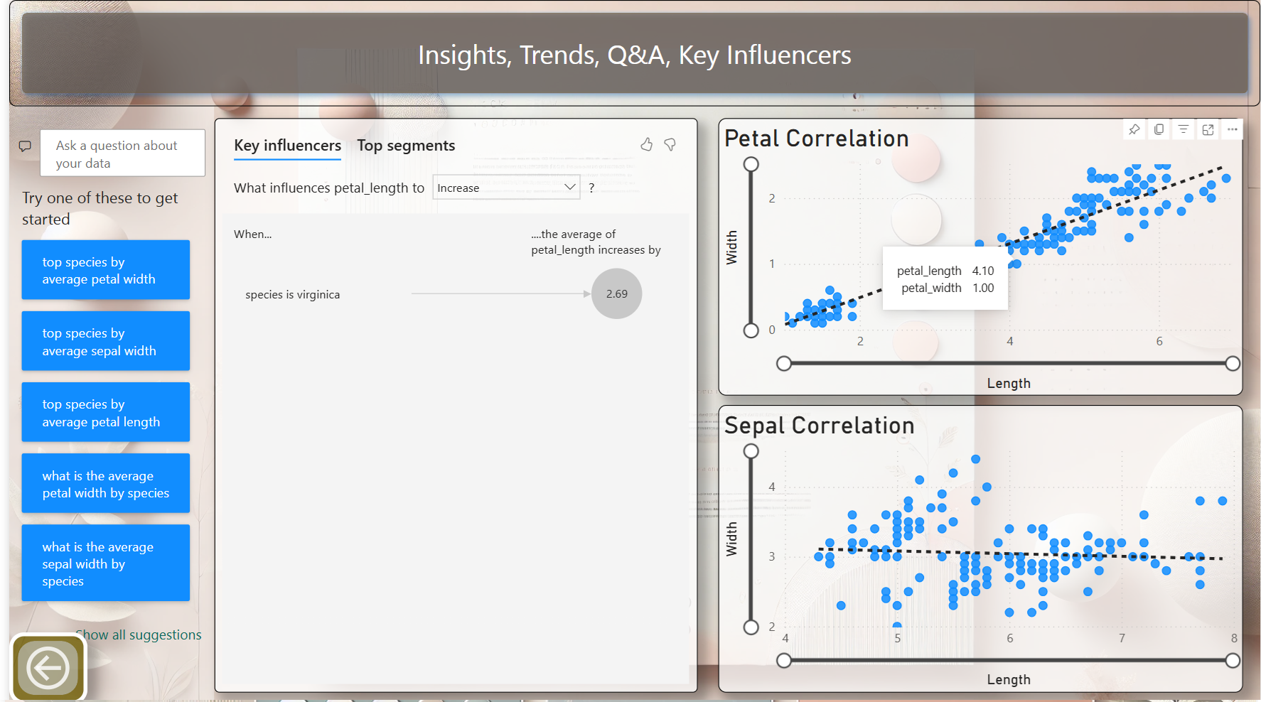Click the pin visual icon
The height and width of the screenshot is (702, 1261).
pyautogui.click(x=1134, y=129)
